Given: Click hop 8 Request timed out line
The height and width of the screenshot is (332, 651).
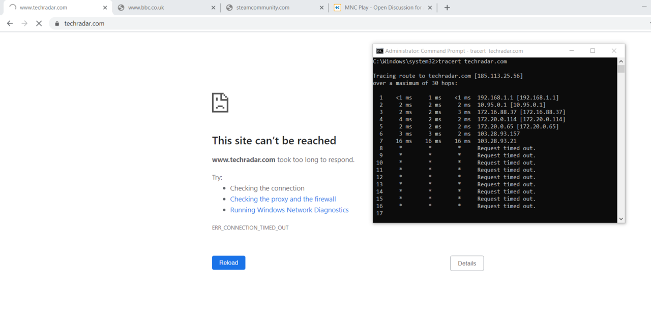Looking at the screenshot, I should [x=457, y=148].
